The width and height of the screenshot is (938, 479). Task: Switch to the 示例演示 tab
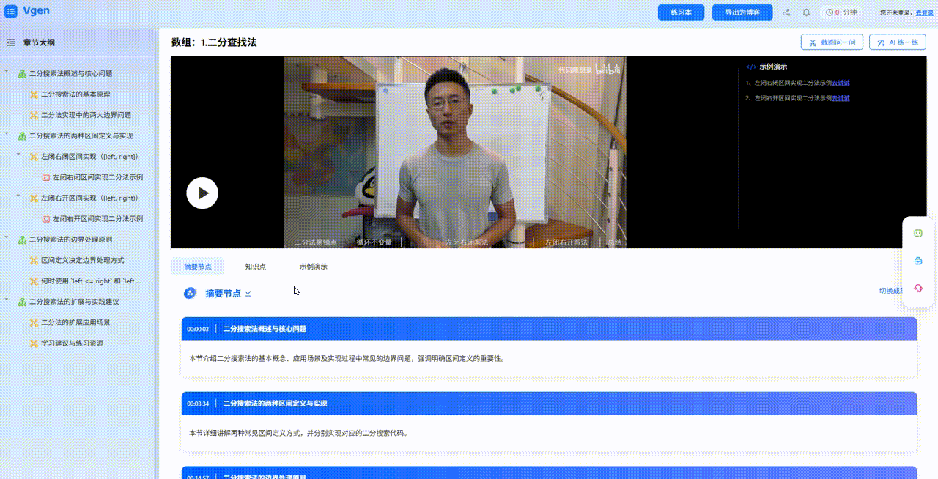[x=314, y=267]
